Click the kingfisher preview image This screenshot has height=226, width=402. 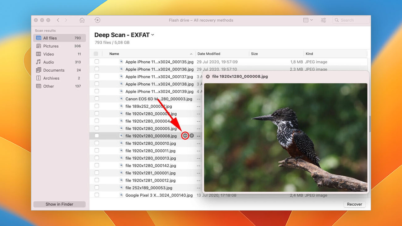point(286,137)
